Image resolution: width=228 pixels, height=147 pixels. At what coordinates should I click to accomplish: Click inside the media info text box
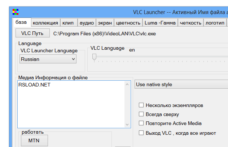click(71, 104)
